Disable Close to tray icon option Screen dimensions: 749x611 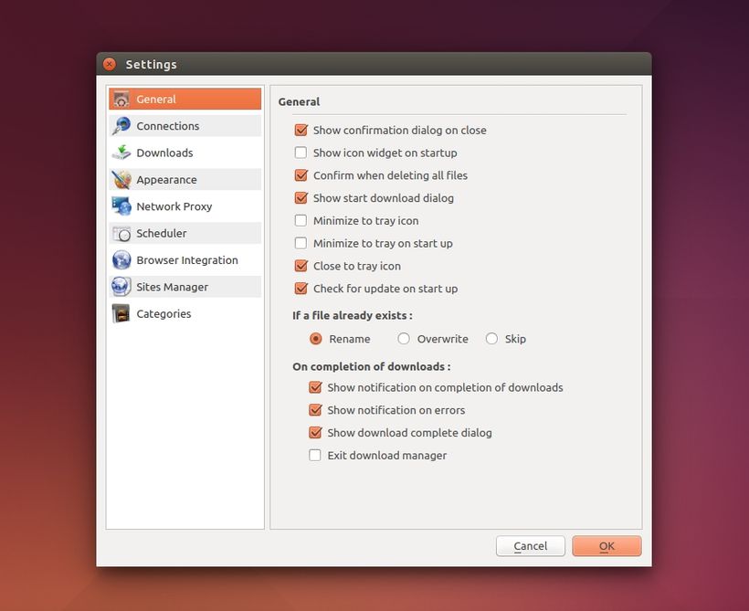tap(301, 266)
